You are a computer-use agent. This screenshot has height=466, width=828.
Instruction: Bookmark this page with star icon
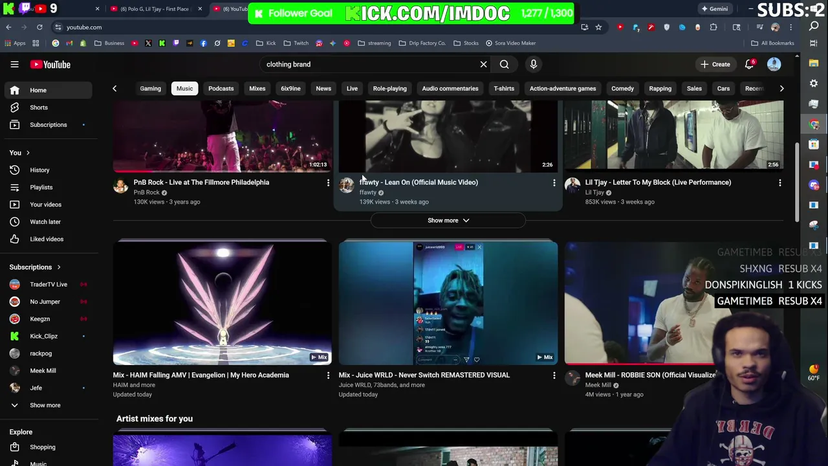(598, 27)
